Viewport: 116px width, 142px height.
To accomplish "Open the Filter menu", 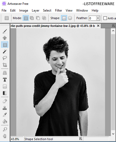I will click(59, 10).
